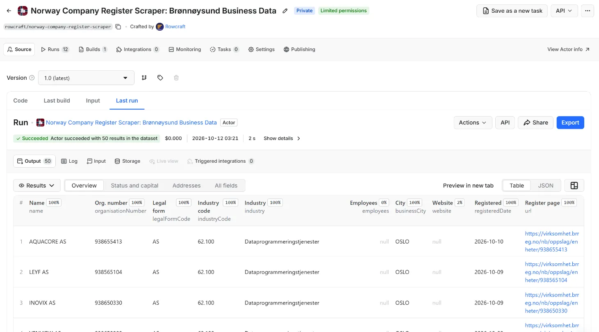
Task: Open the Settings tab
Action: click(262, 49)
